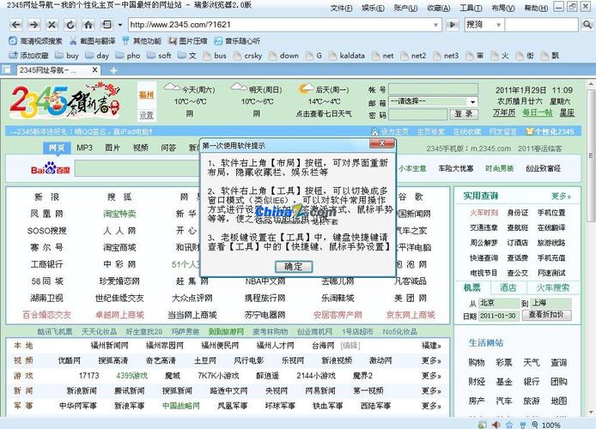596x429 pixels.
Task: Open 音乐随心听 music tool
Action: [237, 41]
